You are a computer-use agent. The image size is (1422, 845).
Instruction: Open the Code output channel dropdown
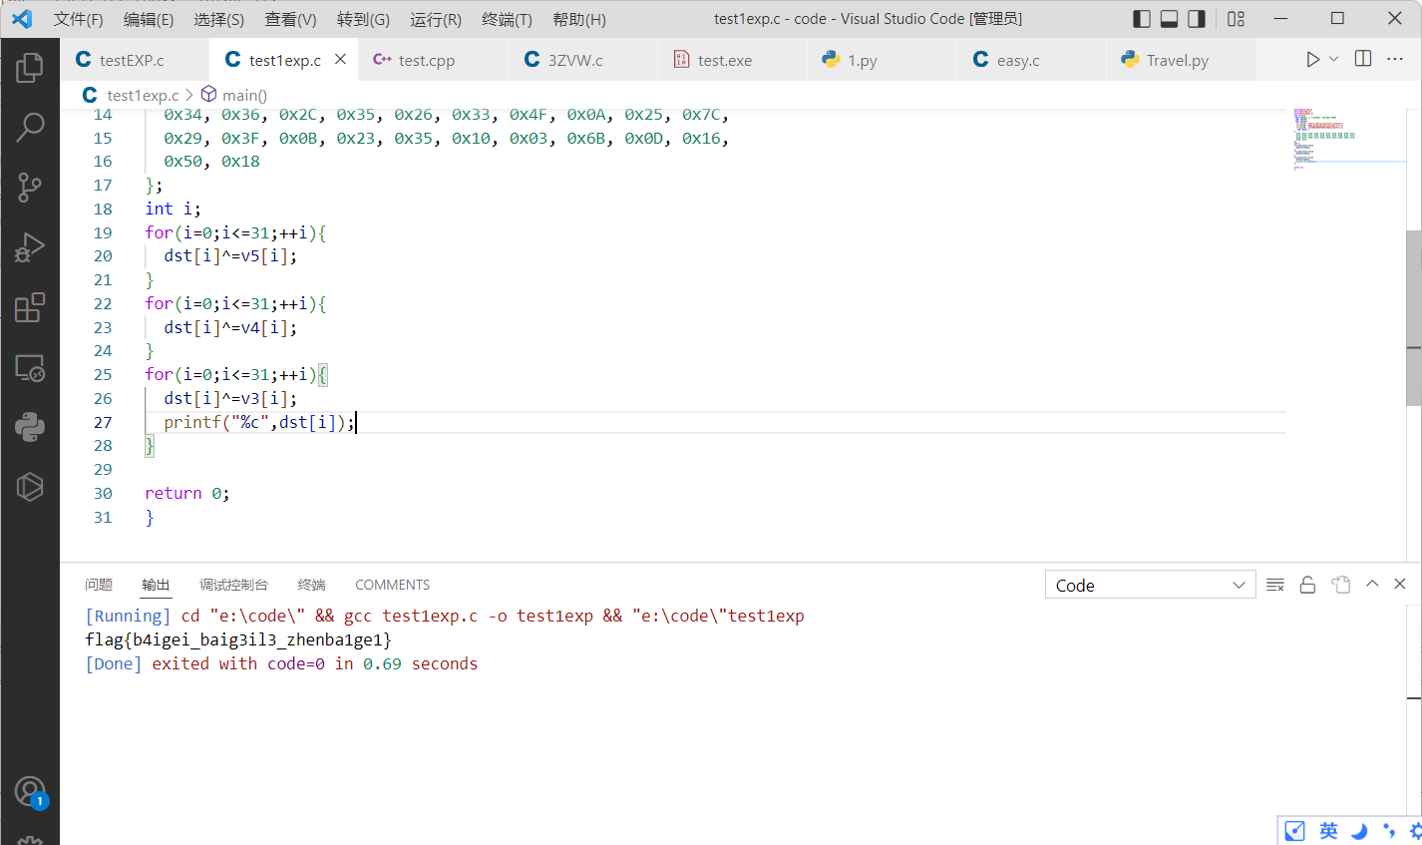click(x=1150, y=585)
